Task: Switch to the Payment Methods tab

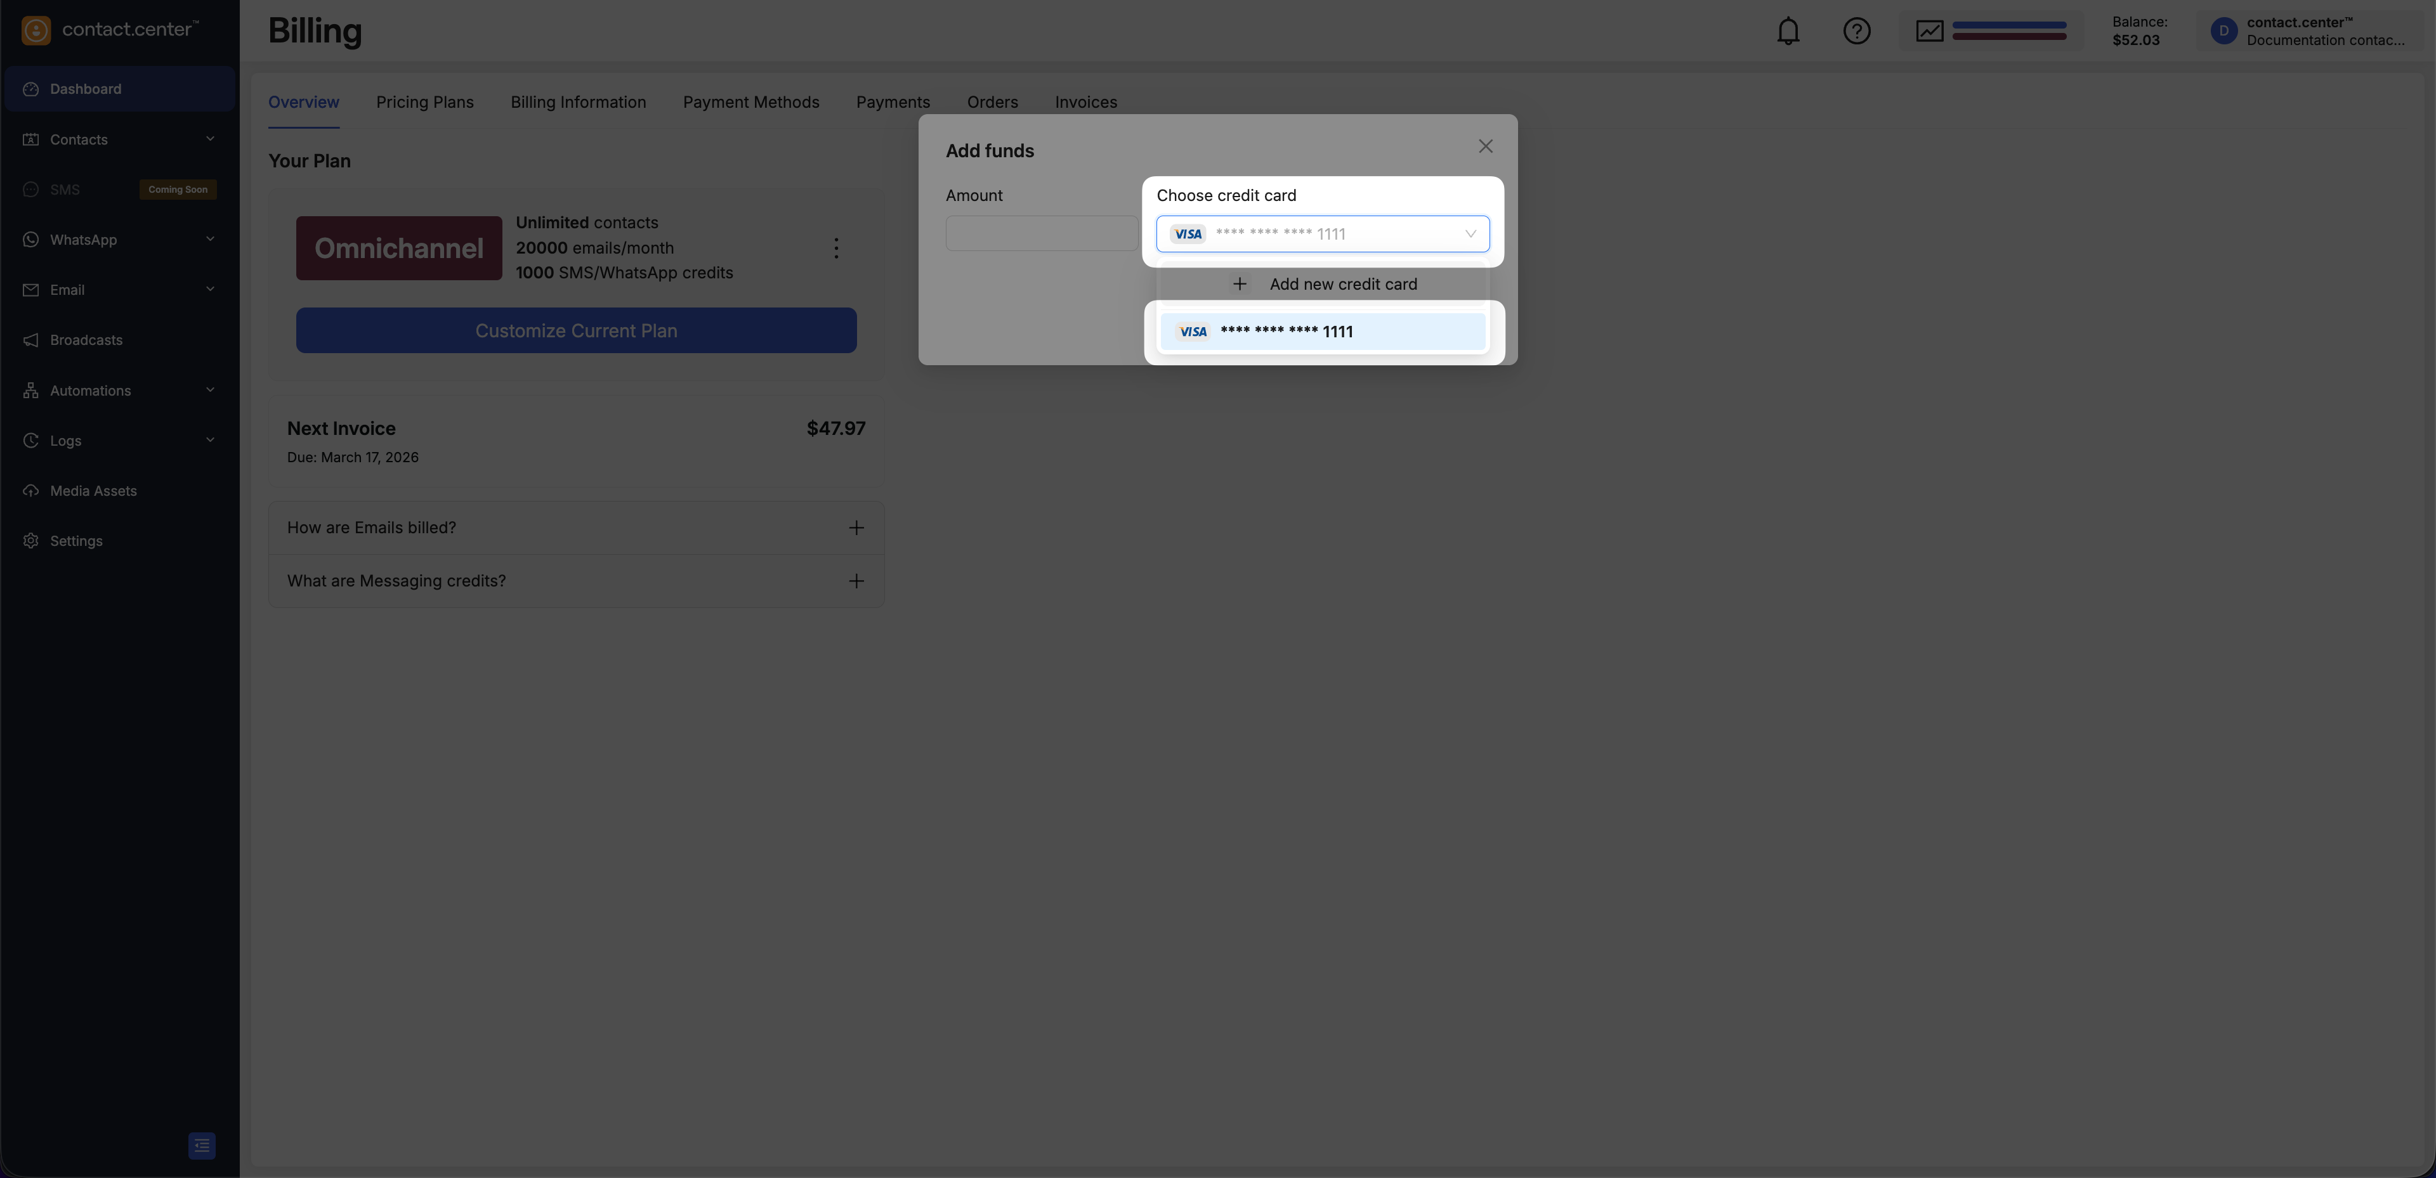Action: 751,102
